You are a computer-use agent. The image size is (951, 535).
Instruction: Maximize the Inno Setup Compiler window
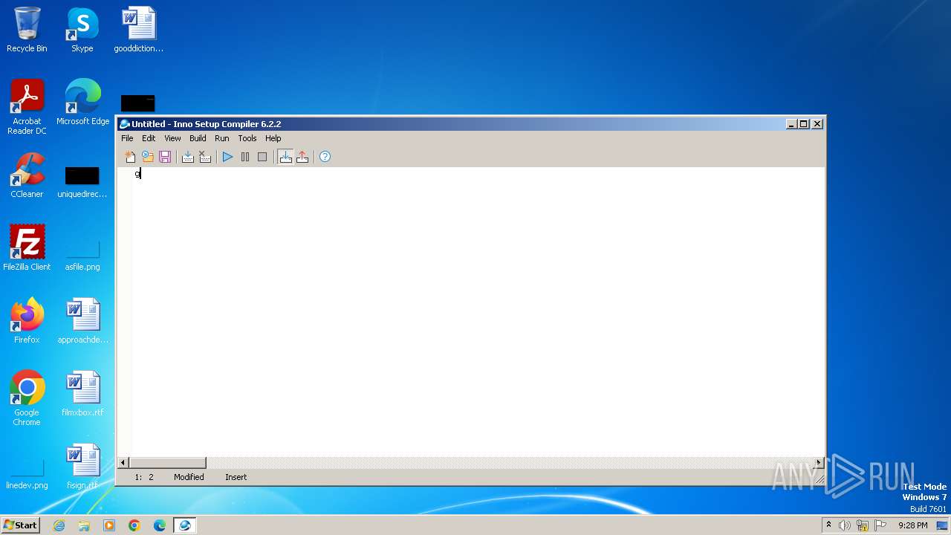pyautogui.click(x=804, y=124)
